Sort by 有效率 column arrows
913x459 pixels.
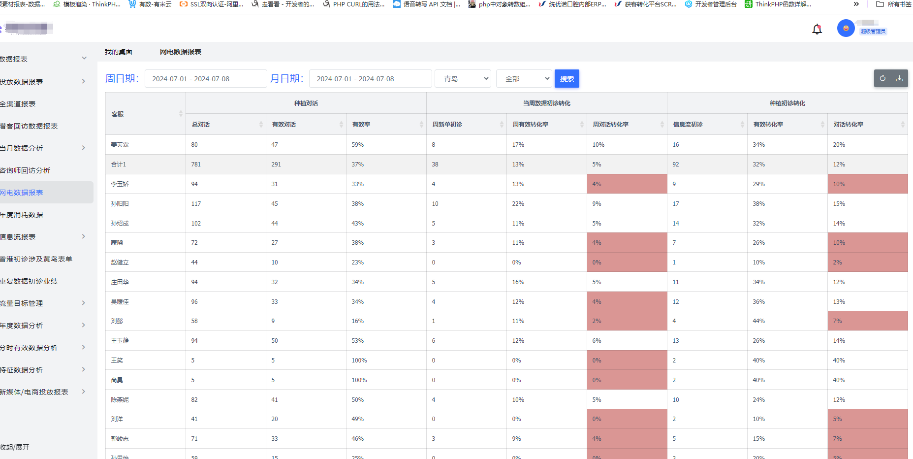(421, 125)
